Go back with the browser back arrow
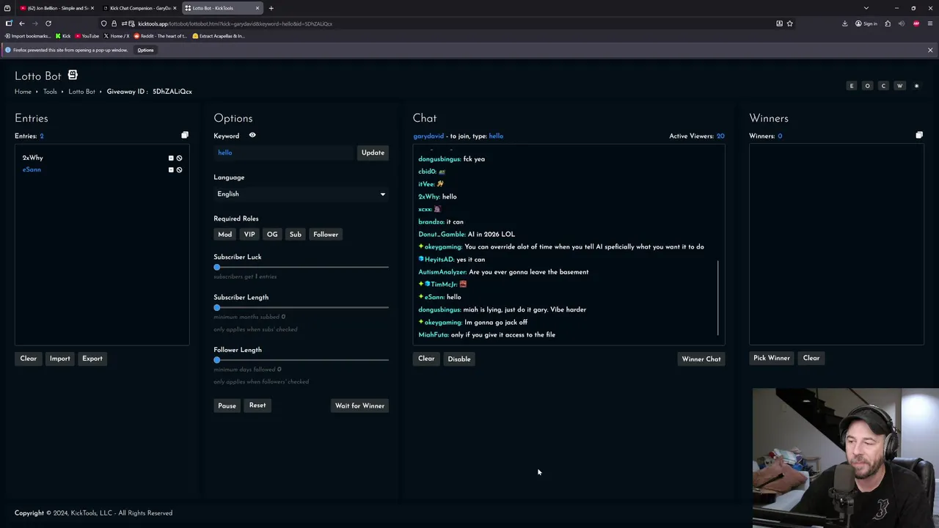The height and width of the screenshot is (528, 939). coord(22,23)
